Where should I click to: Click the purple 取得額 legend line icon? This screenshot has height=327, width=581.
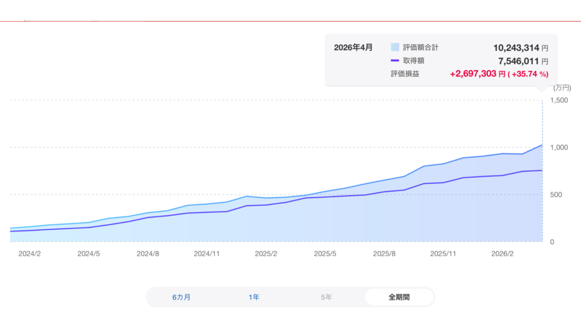(x=395, y=61)
